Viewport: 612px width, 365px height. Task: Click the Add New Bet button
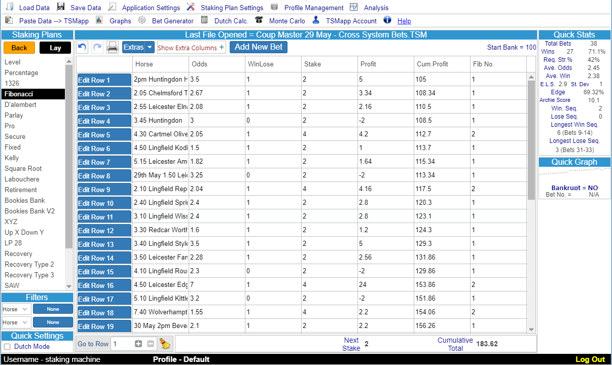[259, 47]
